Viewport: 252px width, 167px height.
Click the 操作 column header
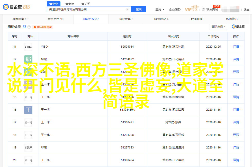coord(236,36)
